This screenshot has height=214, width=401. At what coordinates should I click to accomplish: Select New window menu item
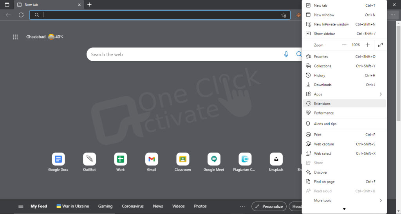344,15
